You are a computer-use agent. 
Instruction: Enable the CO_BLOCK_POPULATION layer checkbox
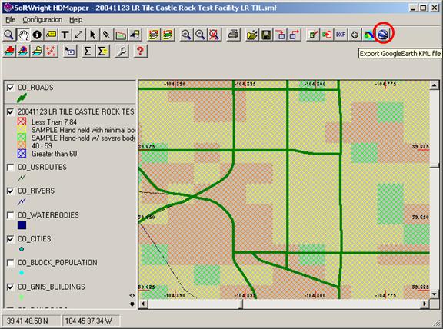[x=10, y=263]
